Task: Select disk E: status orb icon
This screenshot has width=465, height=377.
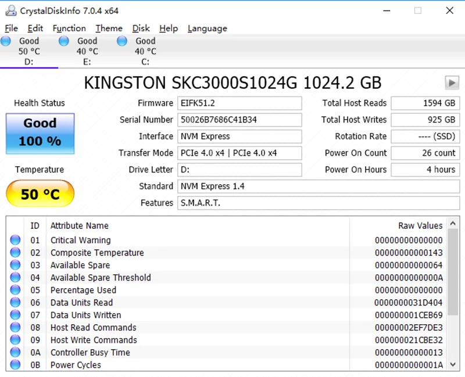Action: tap(64, 41)
